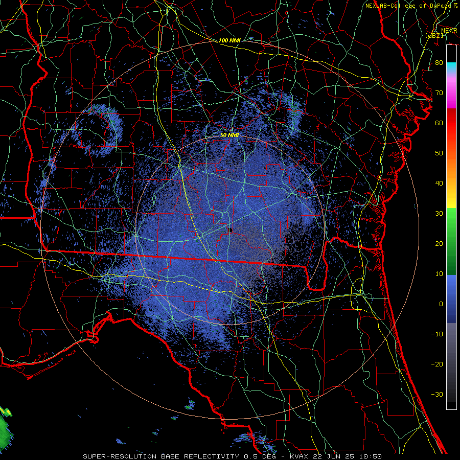This screenshot has height=460, width=460.
Task: Click the -30 value on the color scale
Action: (x=437, y=395)
